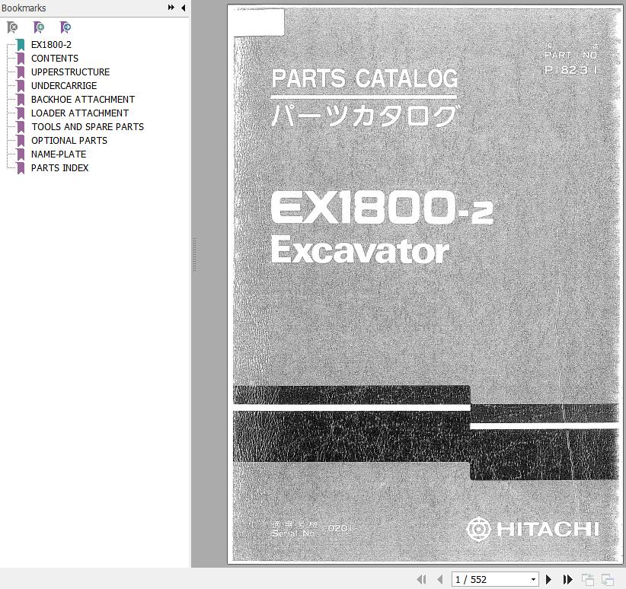
Task: Go to the UNDERCARRIGE bookmark
Action: tap(64, 86)
